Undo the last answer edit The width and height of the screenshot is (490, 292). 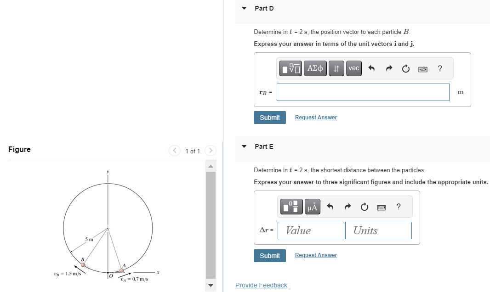[x=372, y=68]
